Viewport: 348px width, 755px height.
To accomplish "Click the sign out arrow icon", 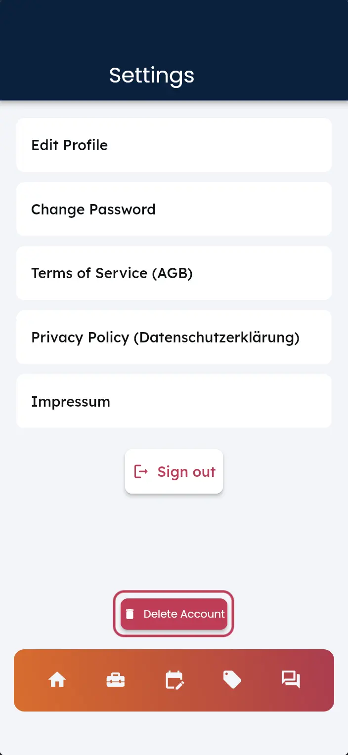I will click(141, 471).
